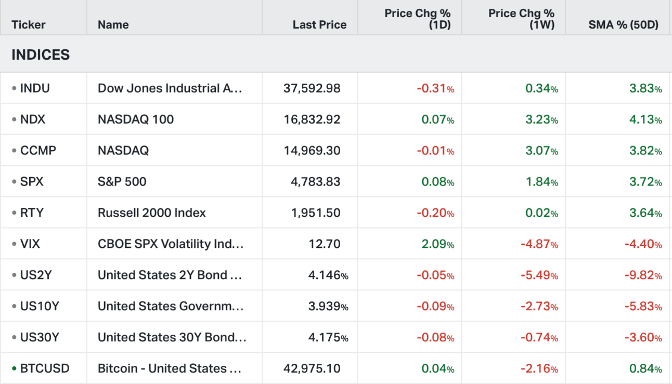Open the BTCUSD ticker
Screen dimensions: 672x384
pos(44,369)
